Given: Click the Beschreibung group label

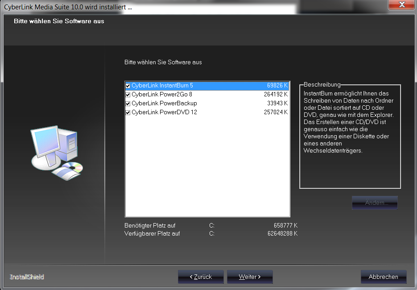Looking at the screenshot, I should [322, 85].
